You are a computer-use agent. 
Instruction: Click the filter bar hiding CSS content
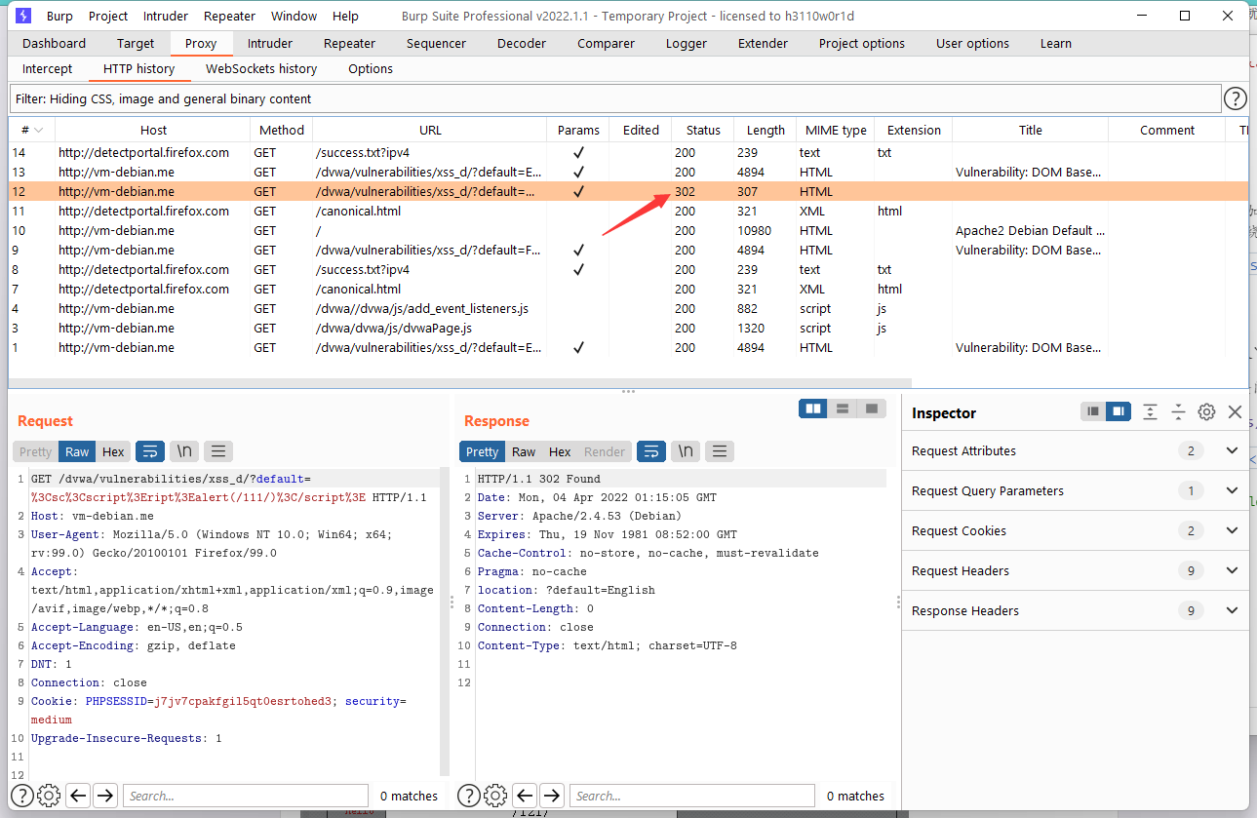click(614, 98)
